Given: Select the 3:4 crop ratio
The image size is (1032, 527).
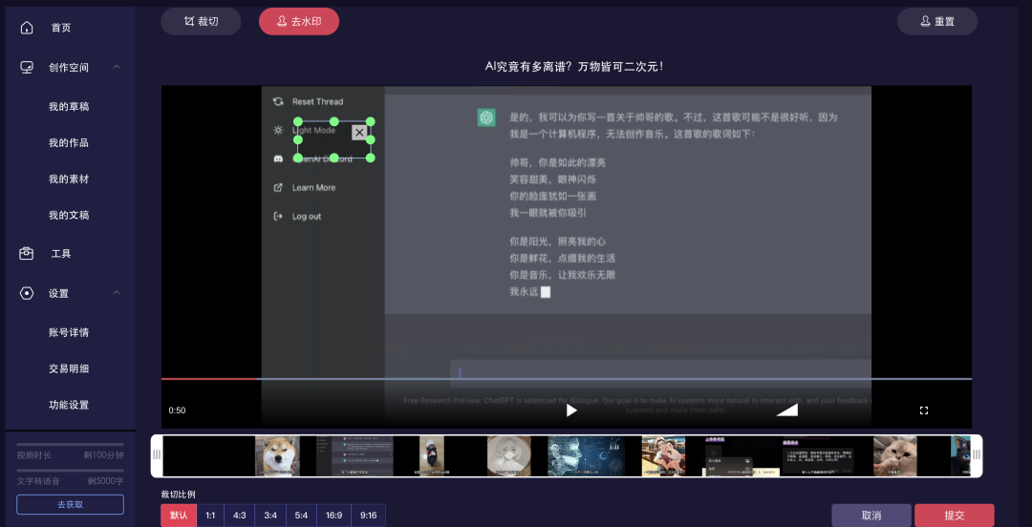Looking at the screenshot, I should coord(270,516).
